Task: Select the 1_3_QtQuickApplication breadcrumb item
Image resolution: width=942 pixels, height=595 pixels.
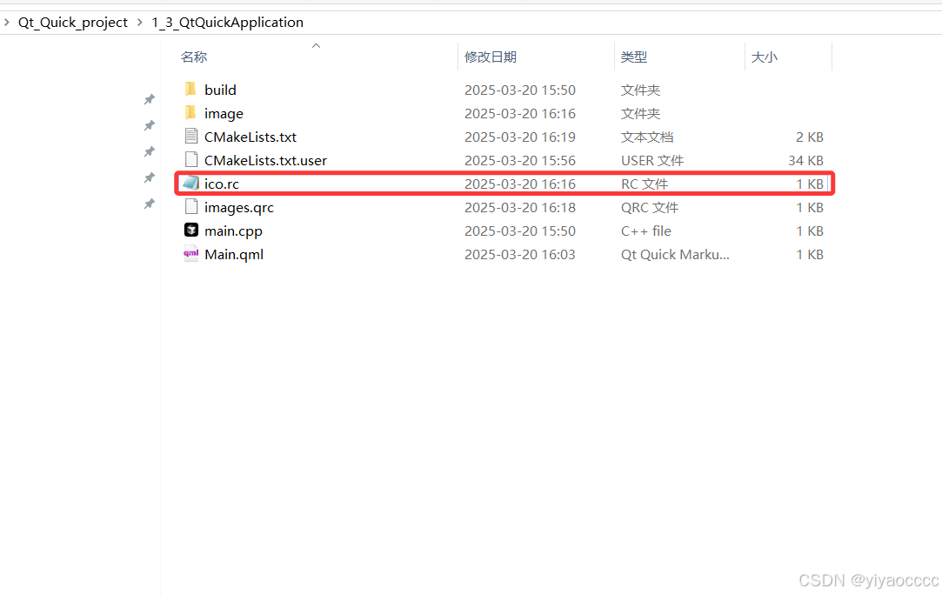Action: coord(227,22)
